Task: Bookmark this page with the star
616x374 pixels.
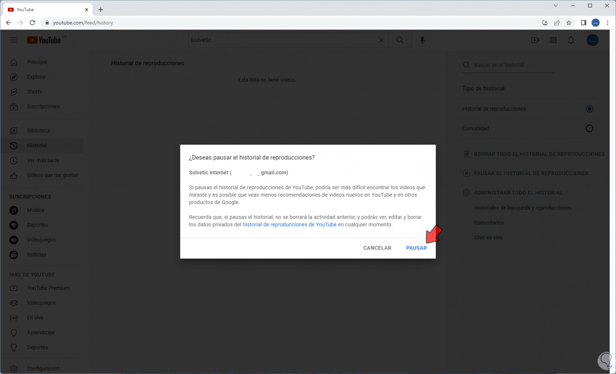Action: point(569,23)
